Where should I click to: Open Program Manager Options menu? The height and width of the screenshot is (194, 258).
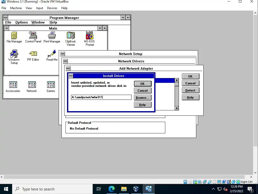point(22,22)
